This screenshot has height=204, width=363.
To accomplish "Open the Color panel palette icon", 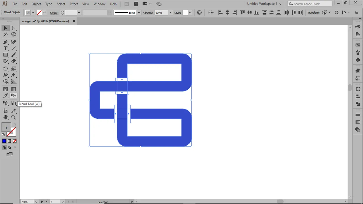I will pos(358,27).
